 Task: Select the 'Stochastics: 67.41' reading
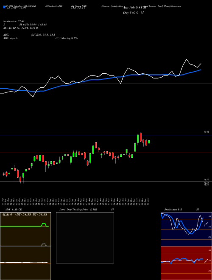14,21
